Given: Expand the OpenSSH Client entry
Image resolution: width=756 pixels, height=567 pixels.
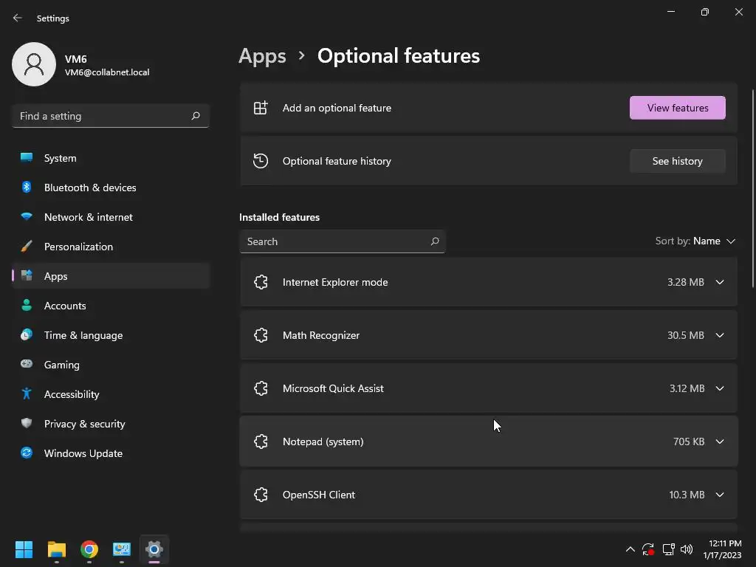Looking at the screenshot, I should (x=720, y=495).
